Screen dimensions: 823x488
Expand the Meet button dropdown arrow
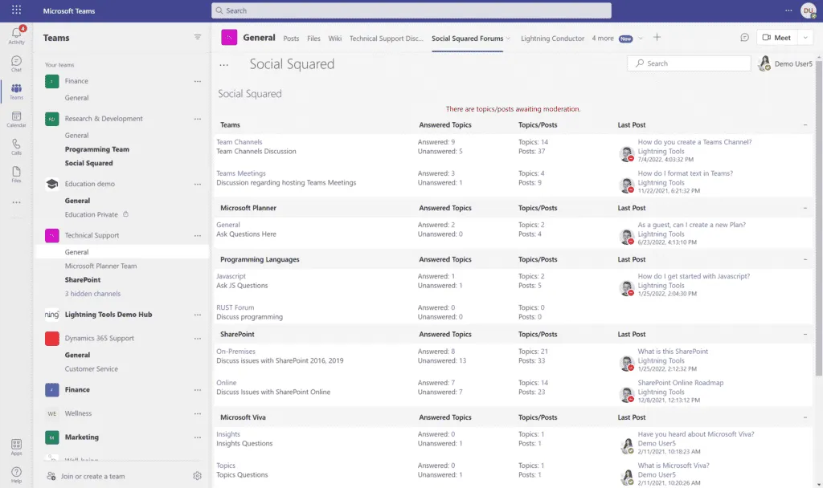point(805,38)
